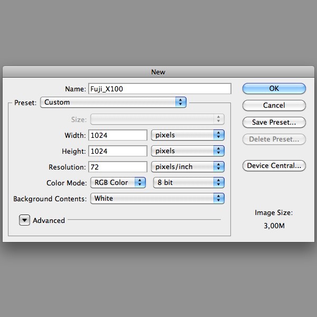Image resolution: width=317 pixels, height=317 pixels.
Task: Cancel the New document dialog
Action: (274, 105)
